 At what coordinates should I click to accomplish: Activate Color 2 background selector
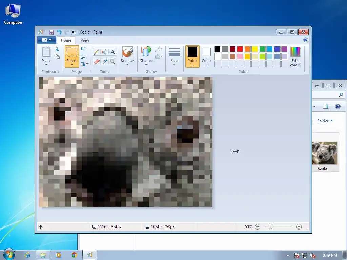(206, 57)
